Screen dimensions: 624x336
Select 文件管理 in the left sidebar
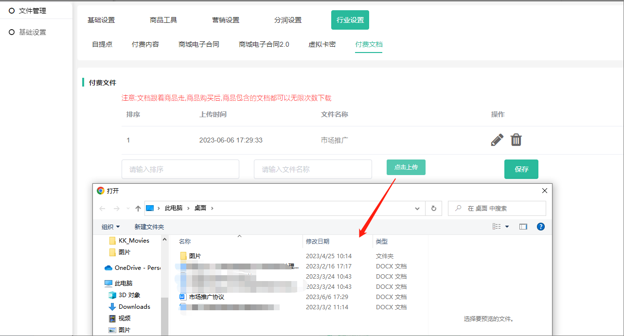32,11
